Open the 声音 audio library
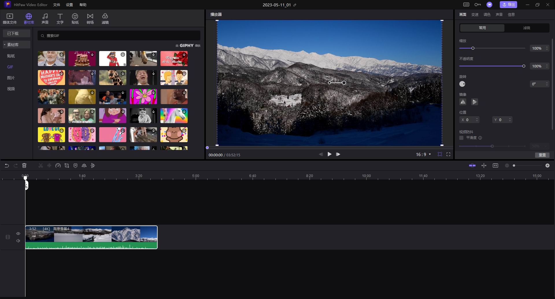555x299 pixels. click(45, 19)
